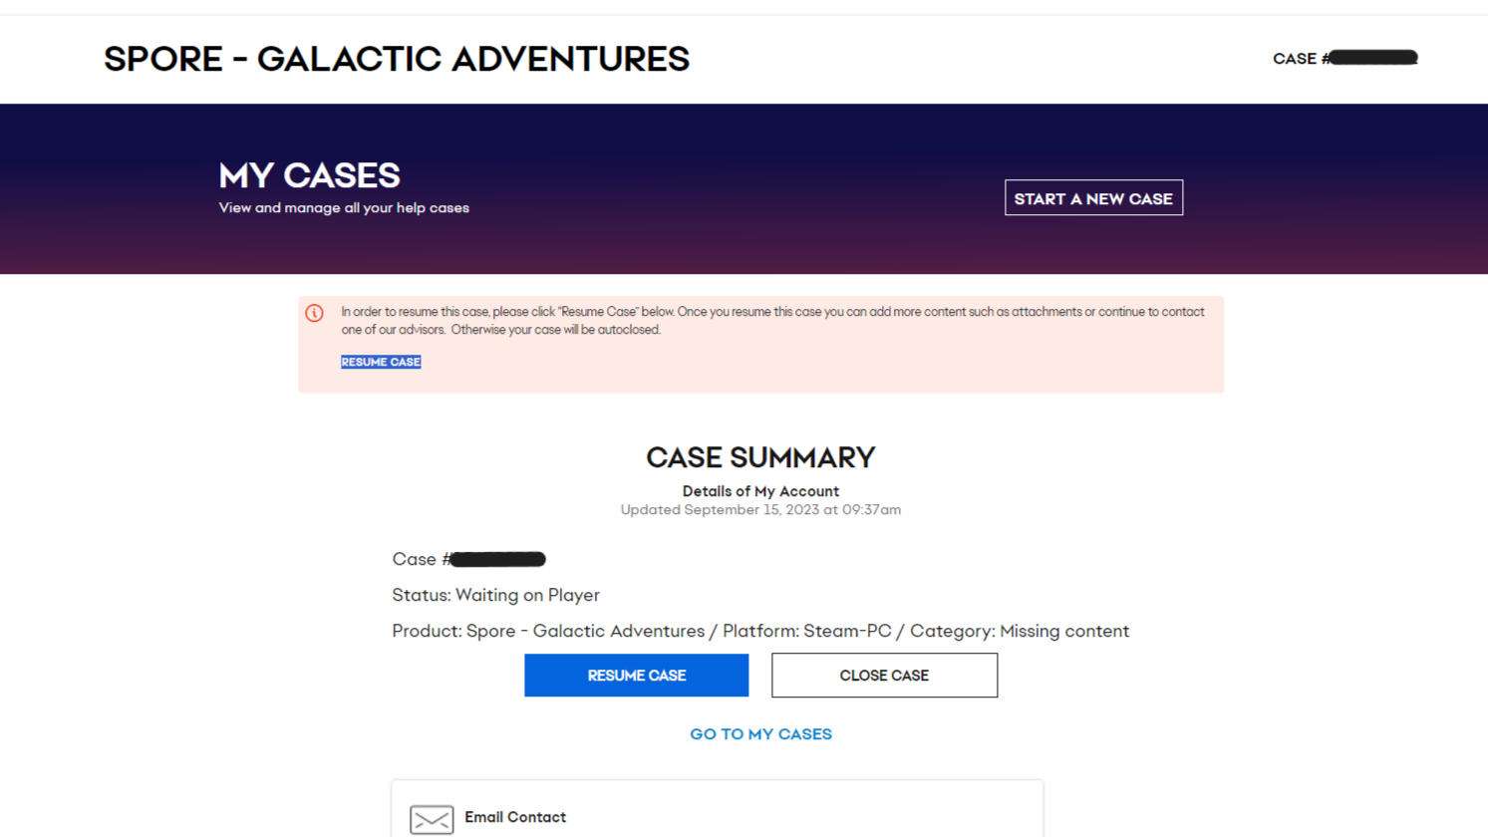The image size is (1488, 837).
Task: Click the Case Summary heading
Action: tap(760, 457)
